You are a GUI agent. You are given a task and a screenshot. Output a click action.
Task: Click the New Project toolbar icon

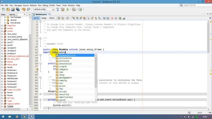coord(8,10)
